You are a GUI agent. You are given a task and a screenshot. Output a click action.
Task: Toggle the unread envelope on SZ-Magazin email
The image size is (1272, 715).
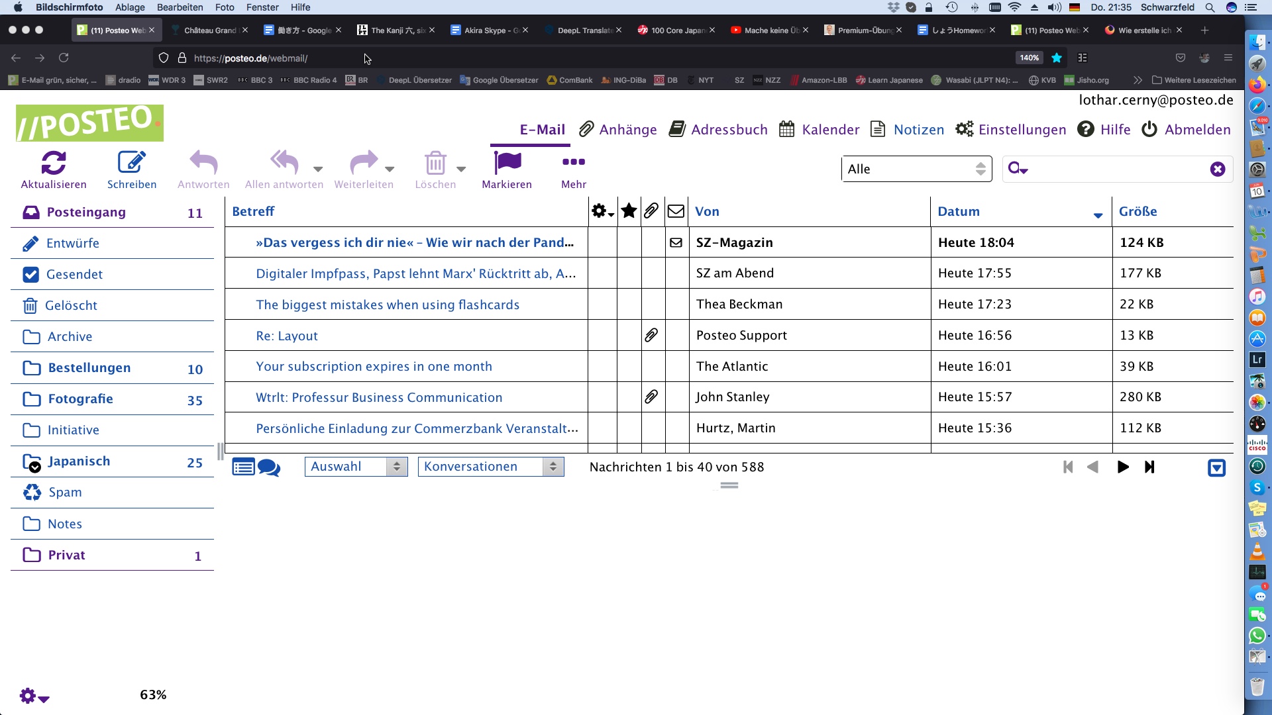coord(676,242)
